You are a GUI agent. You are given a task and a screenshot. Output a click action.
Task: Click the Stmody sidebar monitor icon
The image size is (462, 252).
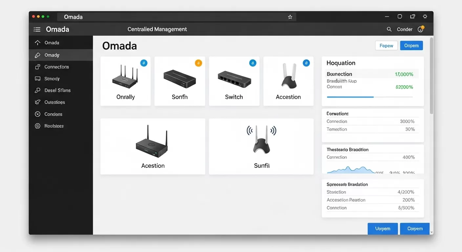pos(38,79)
